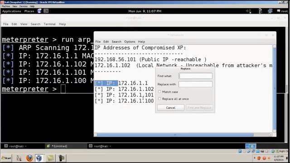The width and height of the screenshot is (290, 163).
Task: Click the editor vertical scrollbar
Action: 275,89
